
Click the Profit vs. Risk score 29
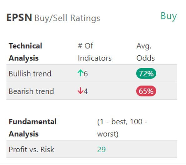point(101,149)
